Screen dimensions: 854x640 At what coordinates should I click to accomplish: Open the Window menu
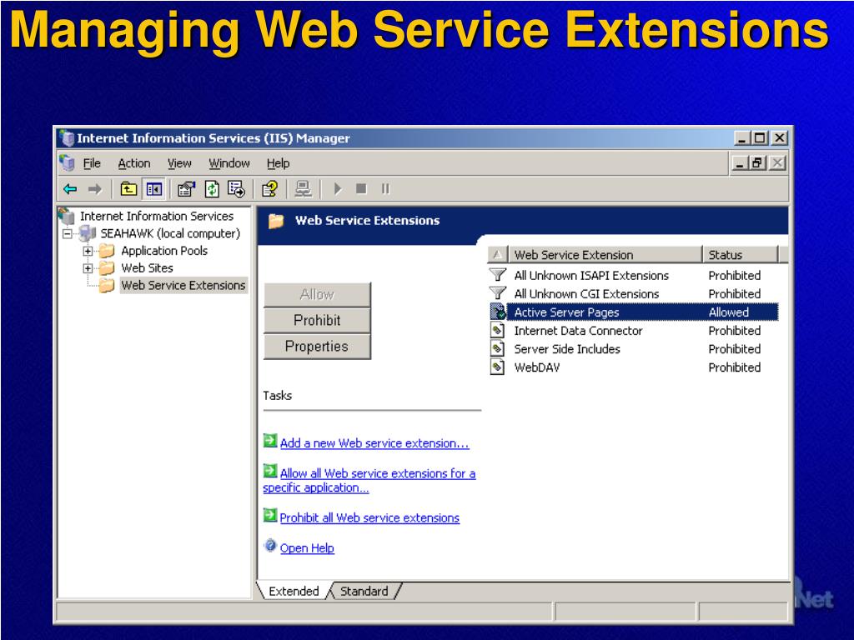tap(229, 163)
